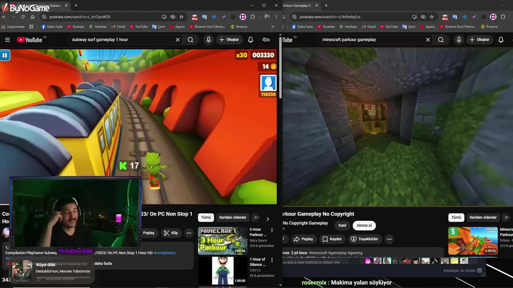
Task: Click Katıl button on right window
Action: point(342,225)
